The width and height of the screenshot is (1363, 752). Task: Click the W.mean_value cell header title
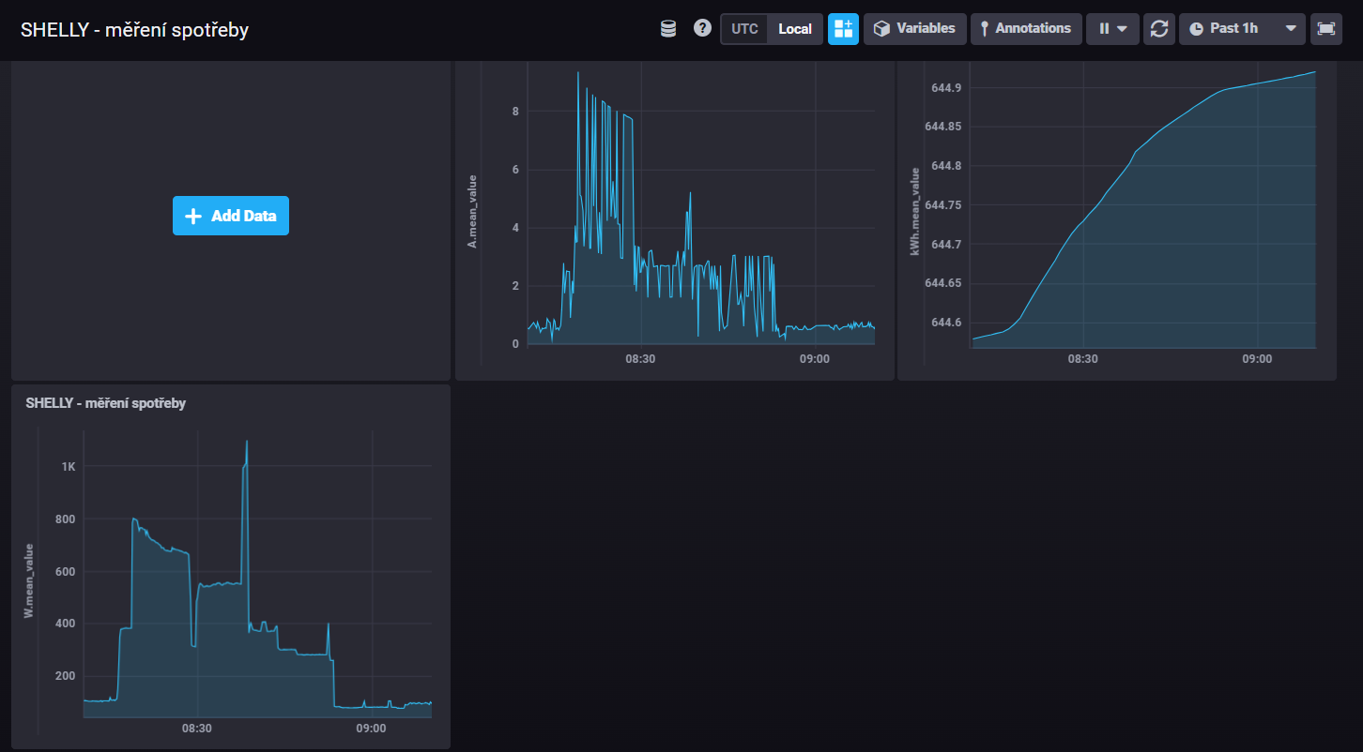[105, 403]
